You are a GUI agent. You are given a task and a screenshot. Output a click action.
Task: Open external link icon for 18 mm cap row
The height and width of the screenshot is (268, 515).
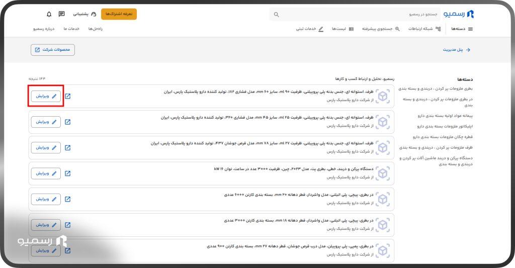pyautogui.click(x=68, y=225)
